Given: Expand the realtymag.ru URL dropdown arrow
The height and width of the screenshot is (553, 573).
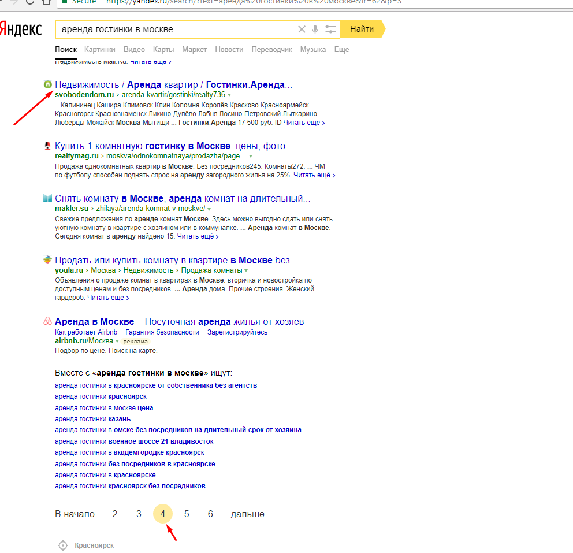Looking at the screenshot, I should point(251,157).
